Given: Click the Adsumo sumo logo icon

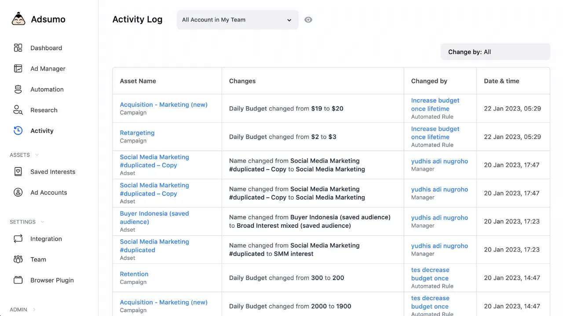Looking at the screenshot, I should click(18, 19).
